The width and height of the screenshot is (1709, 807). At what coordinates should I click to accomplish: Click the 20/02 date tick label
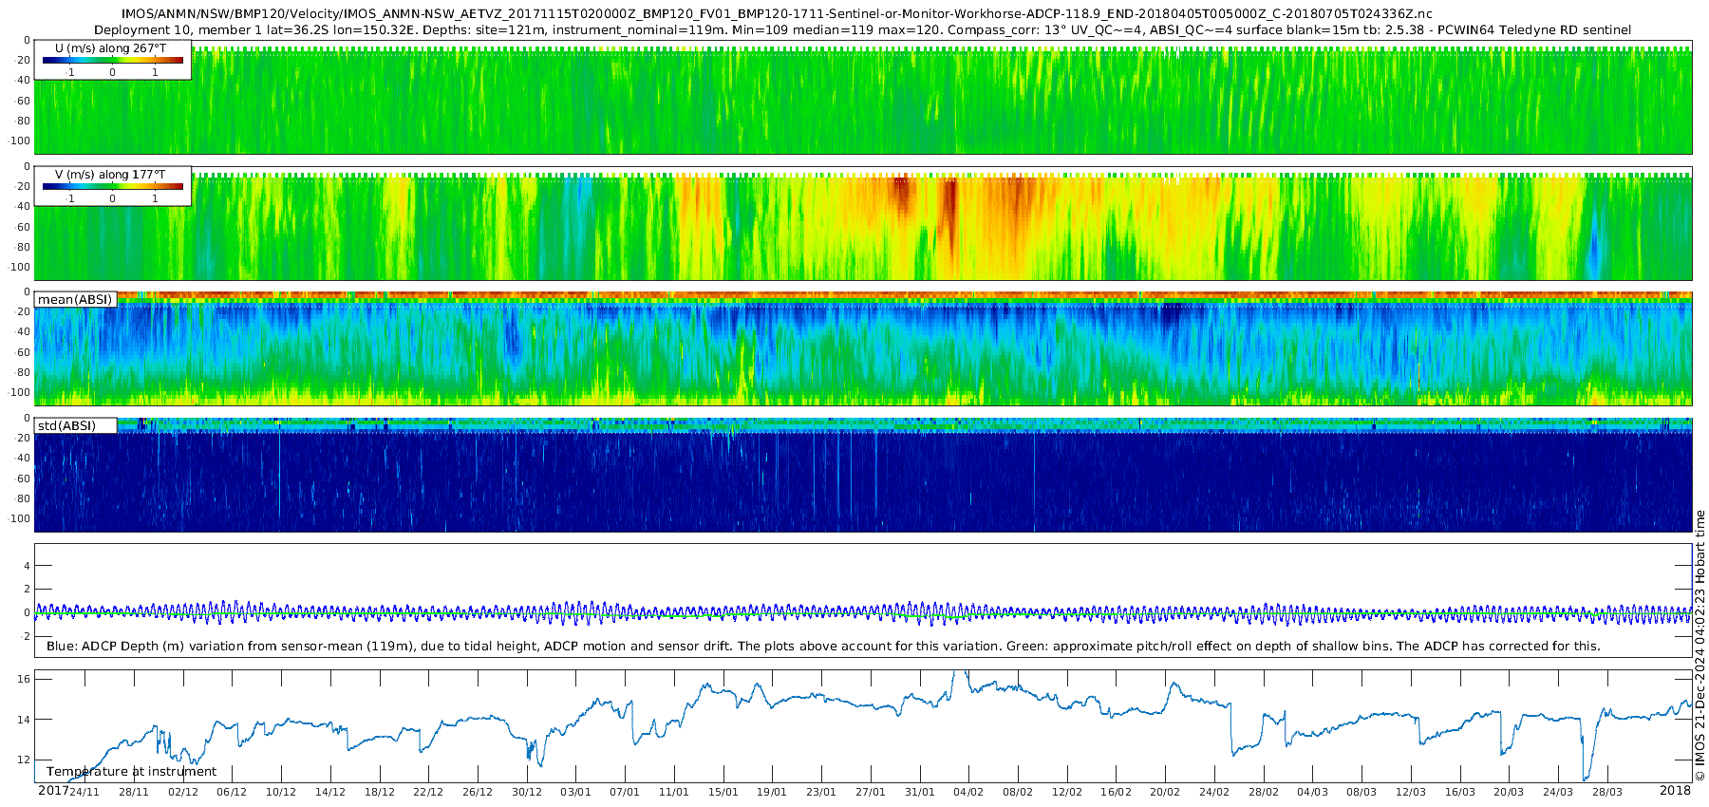tap(1165, 792)
